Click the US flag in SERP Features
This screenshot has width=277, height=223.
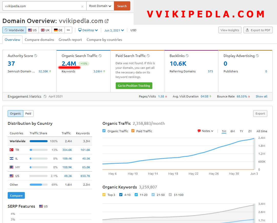click(41, 206)
